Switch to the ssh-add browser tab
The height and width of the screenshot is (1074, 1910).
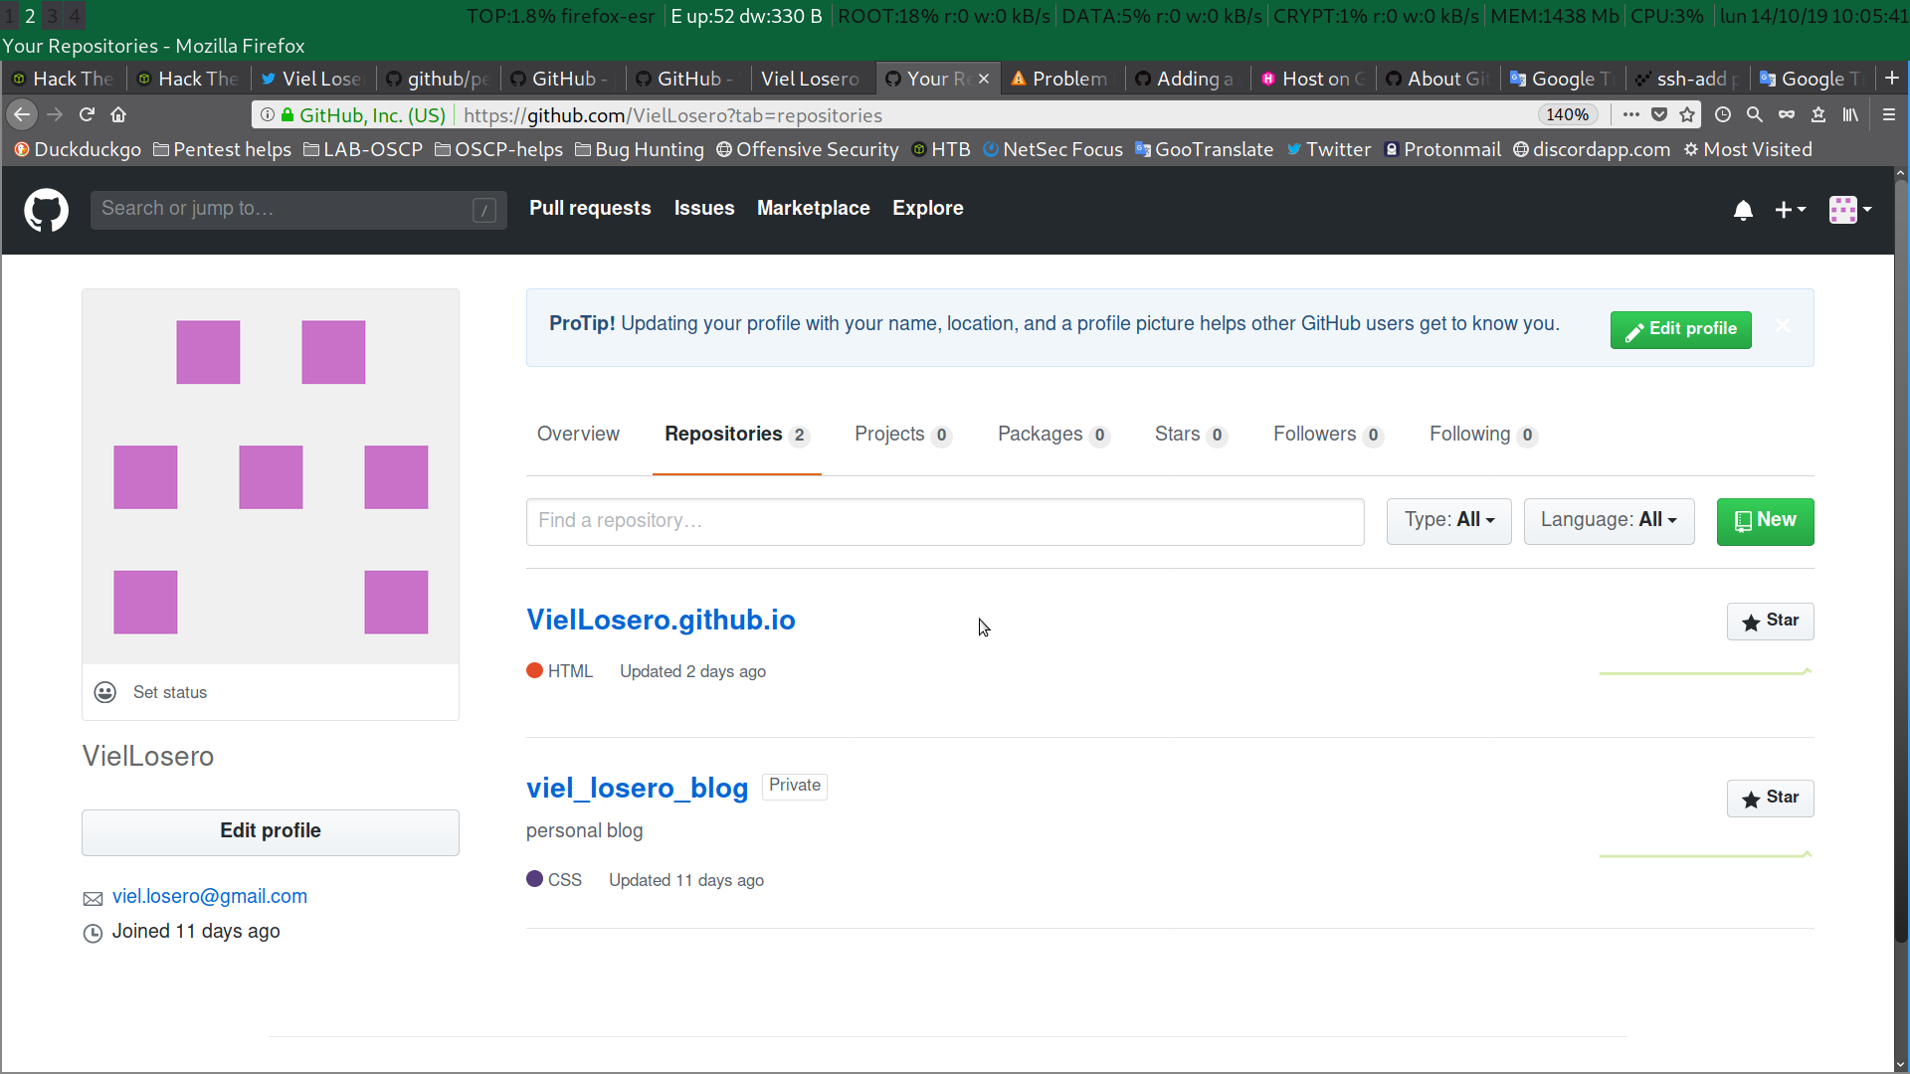1687,79
